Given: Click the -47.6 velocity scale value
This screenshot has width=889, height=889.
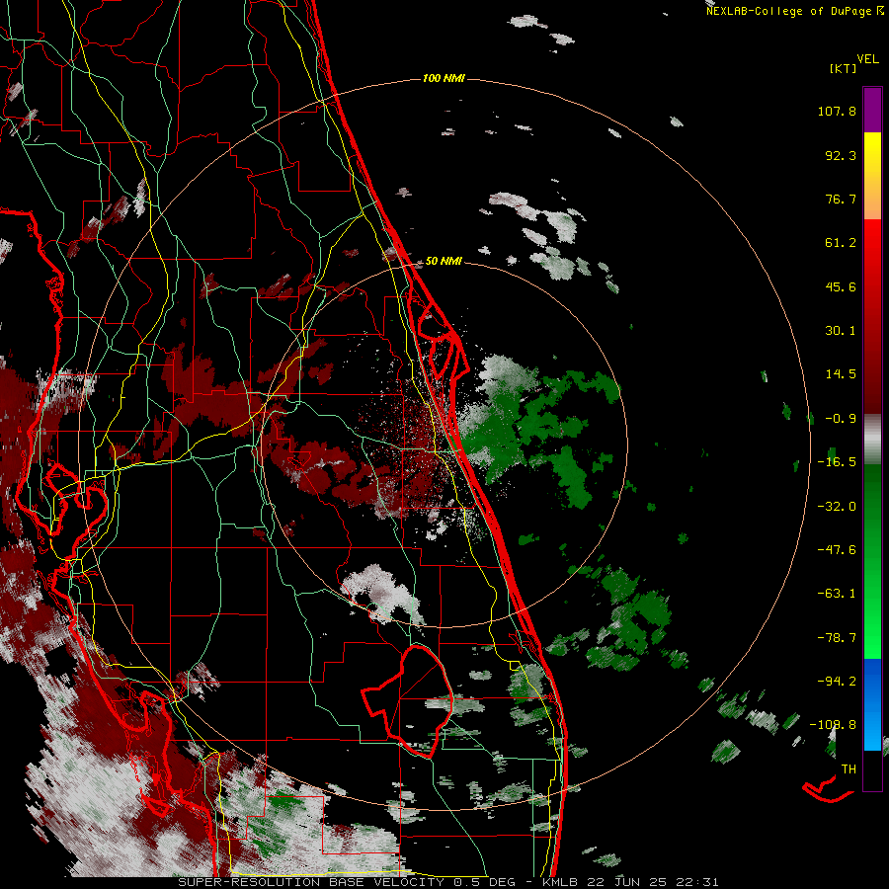Looking at the screenshot, I should (x=837, y=550).
